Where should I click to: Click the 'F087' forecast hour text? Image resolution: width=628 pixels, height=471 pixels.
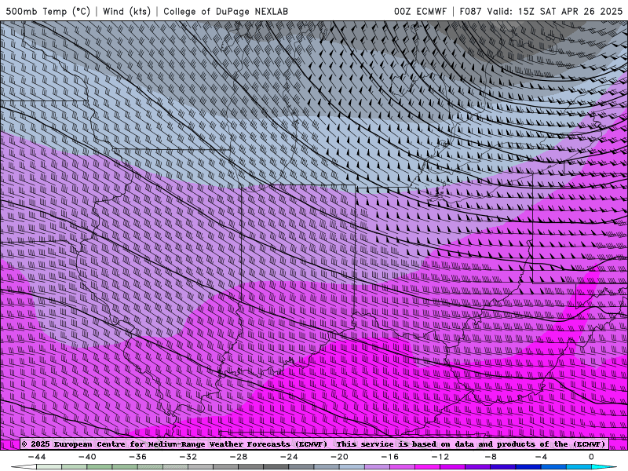471,11
